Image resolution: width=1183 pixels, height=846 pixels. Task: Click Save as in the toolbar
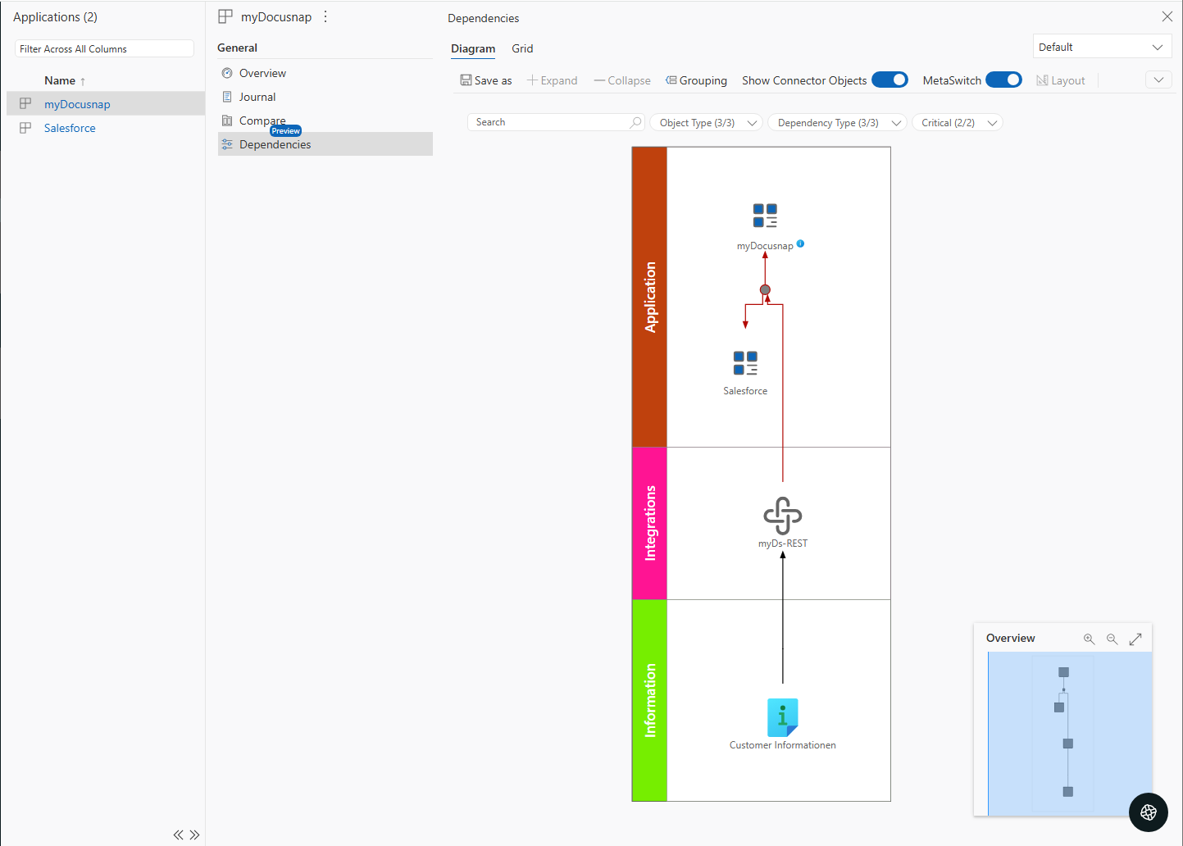tap(486, 80)
